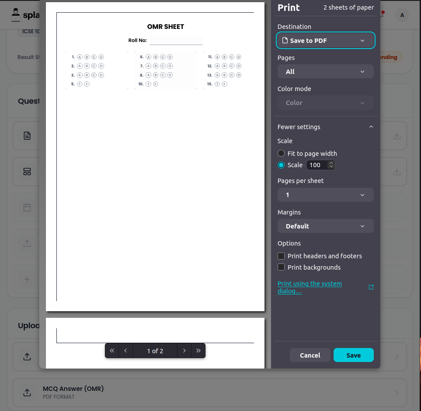Open the Pages per sheet dropdown
The height and width of the screenshot is (411, 421).
click(325, 195)
